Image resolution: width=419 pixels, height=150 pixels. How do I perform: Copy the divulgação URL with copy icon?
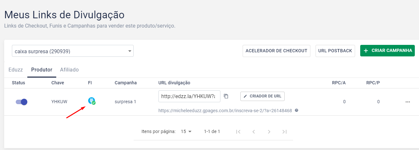pos(226,96)
